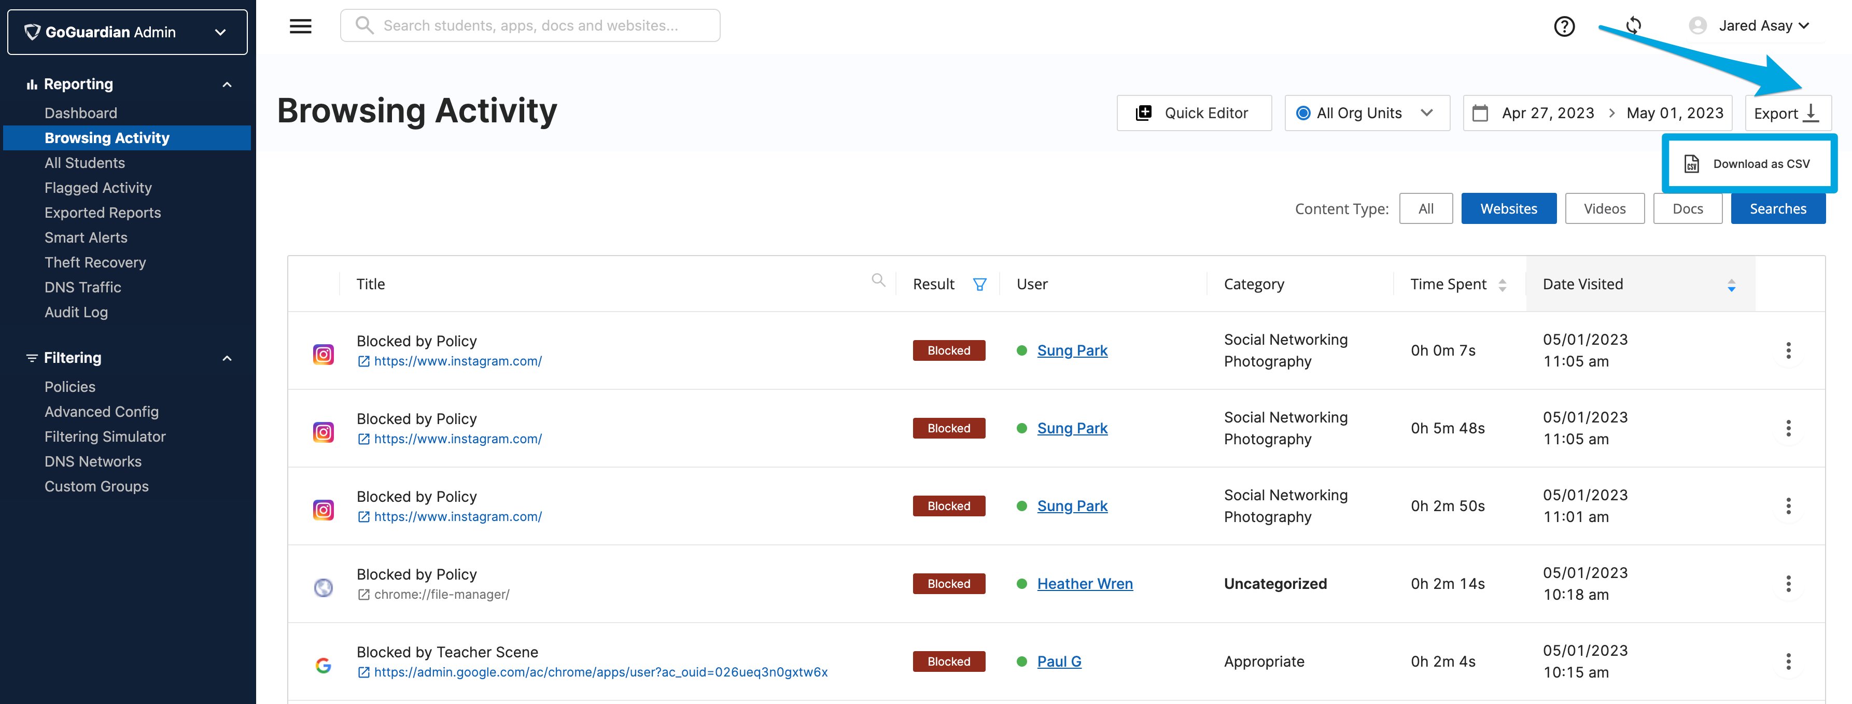Click the GoGuardian shield logo
This screenshot has height=704, width=1852.
[32, 32]
